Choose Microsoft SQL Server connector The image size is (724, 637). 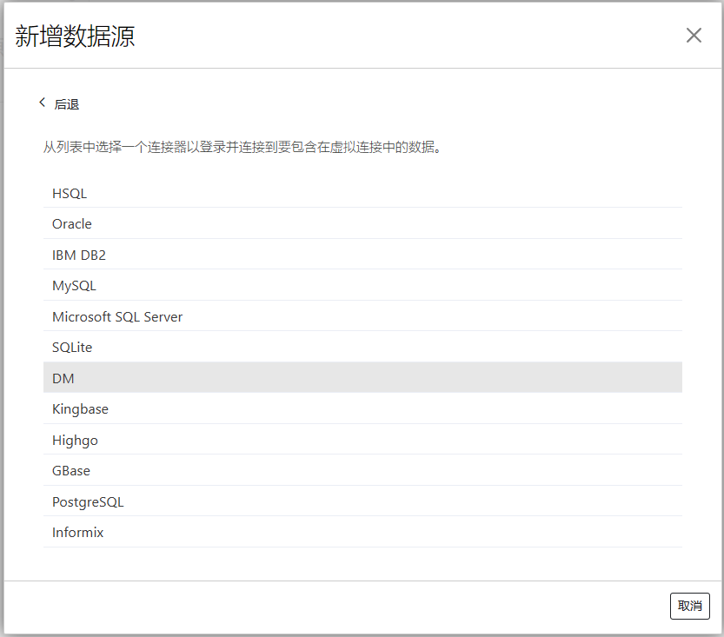(362, 316)
